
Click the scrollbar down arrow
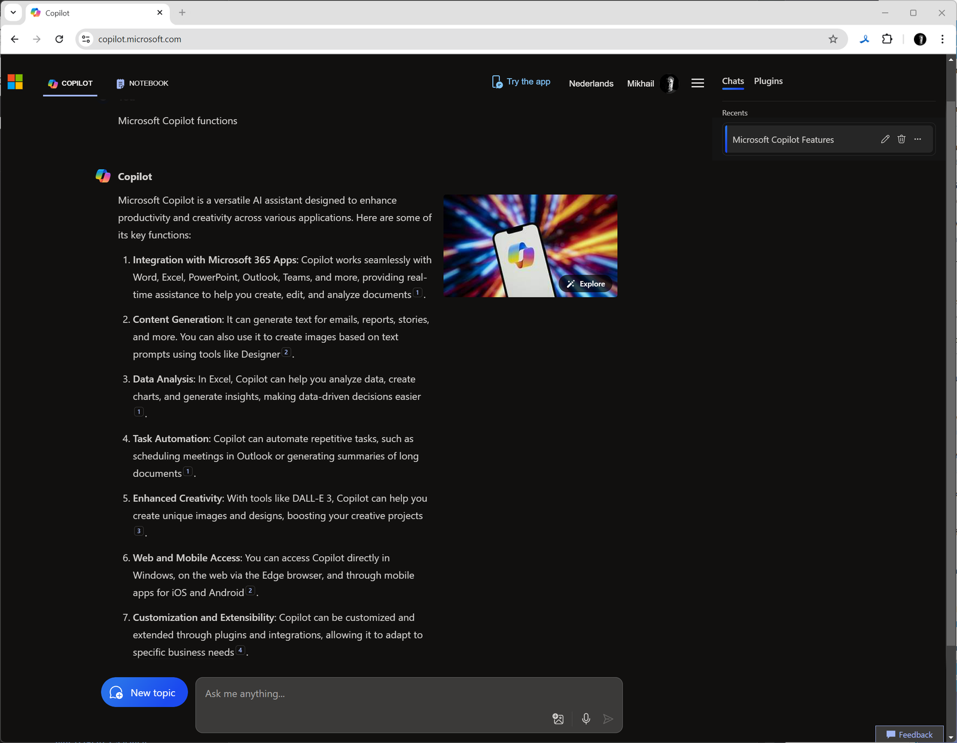(x=951, y=738)
